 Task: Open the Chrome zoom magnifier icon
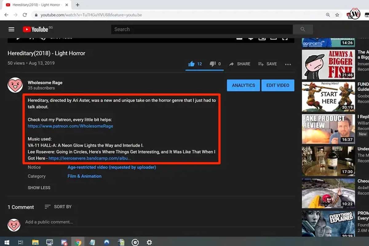coord(328,15)
